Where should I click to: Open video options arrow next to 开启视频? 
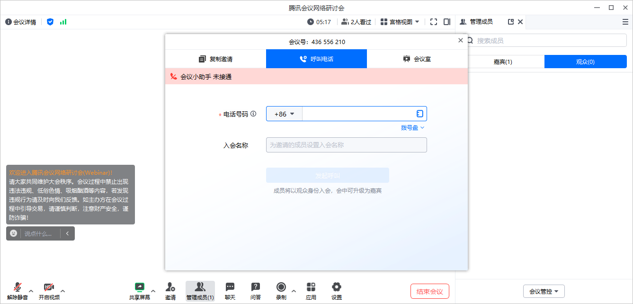point(63,291)
